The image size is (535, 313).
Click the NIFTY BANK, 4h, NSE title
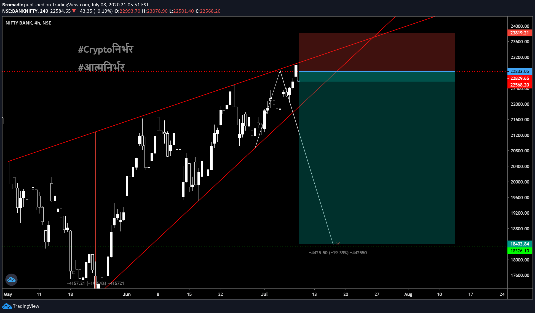pos(28,23)
